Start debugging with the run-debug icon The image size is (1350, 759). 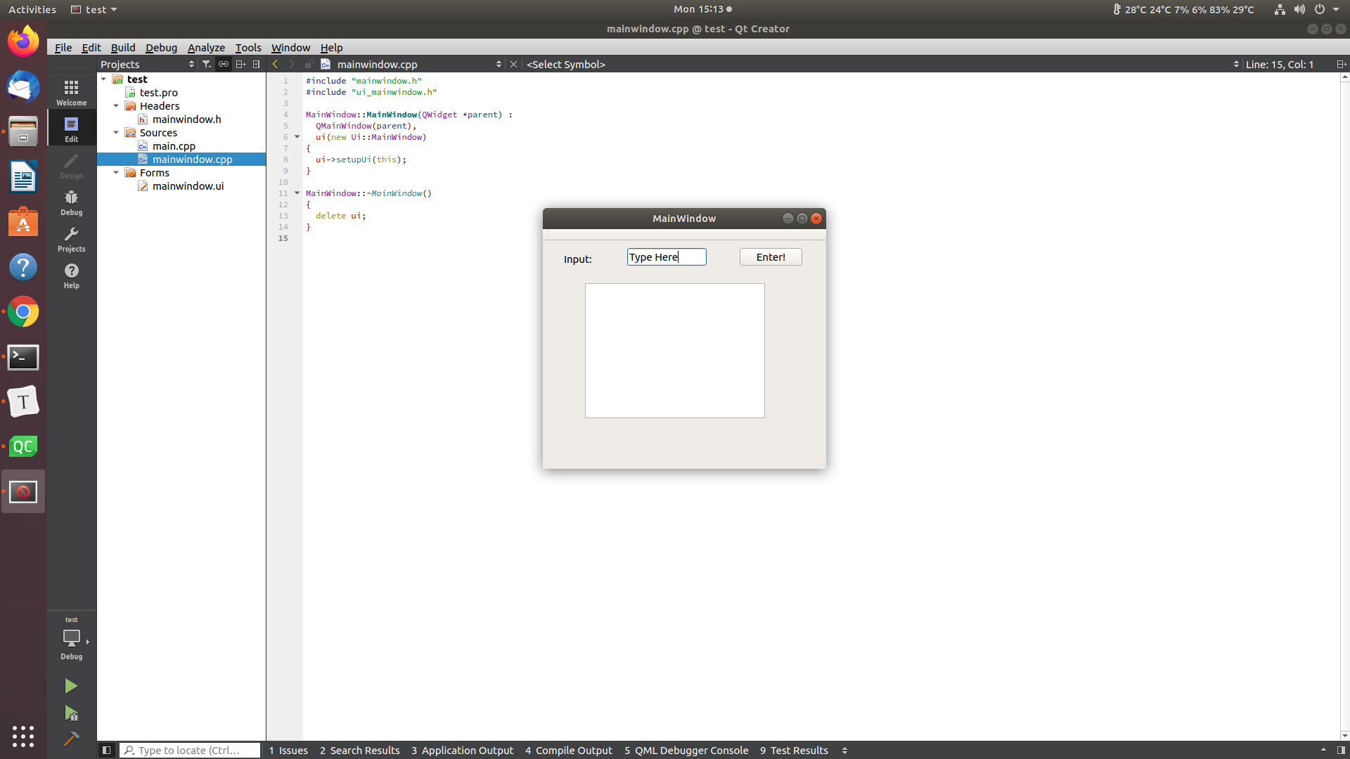click(71, 713)
